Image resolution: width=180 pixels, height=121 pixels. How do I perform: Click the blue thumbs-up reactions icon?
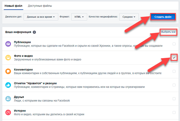point(8,85)
